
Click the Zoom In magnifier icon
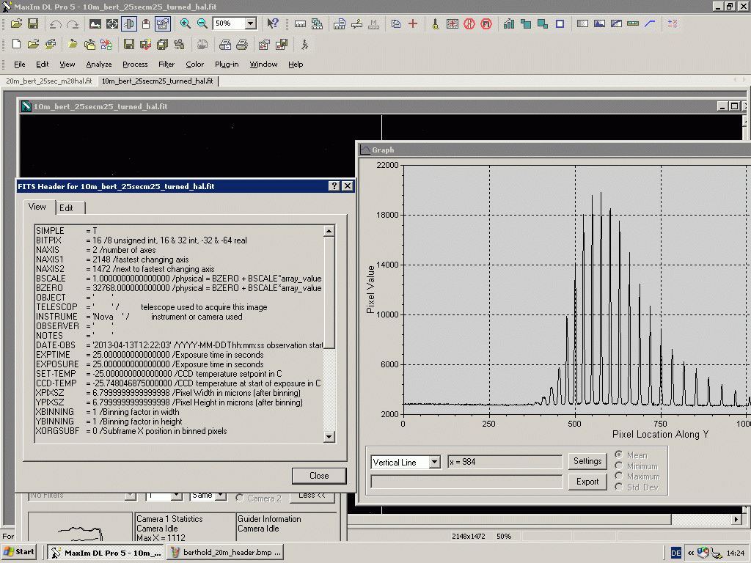[x=186, y=23]
